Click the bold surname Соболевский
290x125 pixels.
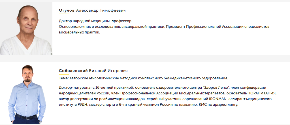(73, 71)
